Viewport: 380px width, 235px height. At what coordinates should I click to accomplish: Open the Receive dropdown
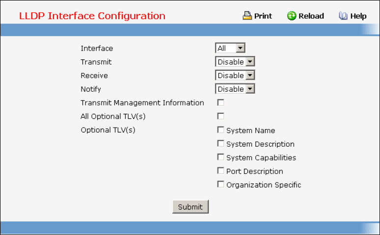pos(235,76)
